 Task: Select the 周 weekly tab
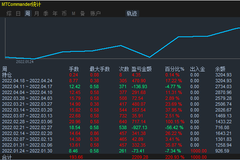pos(28,13)
